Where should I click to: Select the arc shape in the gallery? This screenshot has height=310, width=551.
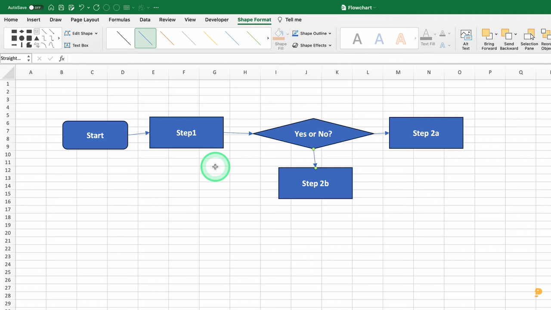(44, 45)
